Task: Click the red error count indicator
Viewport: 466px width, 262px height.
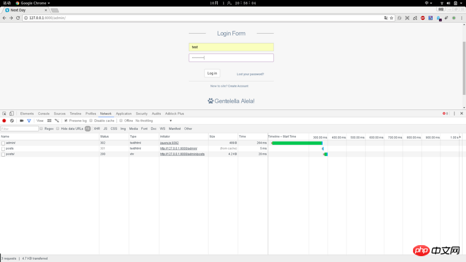Action: (x=445, y=114)
